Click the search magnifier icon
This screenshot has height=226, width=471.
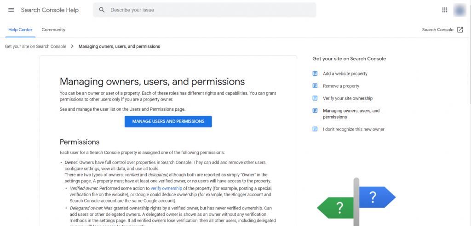(x=102, y=10)
